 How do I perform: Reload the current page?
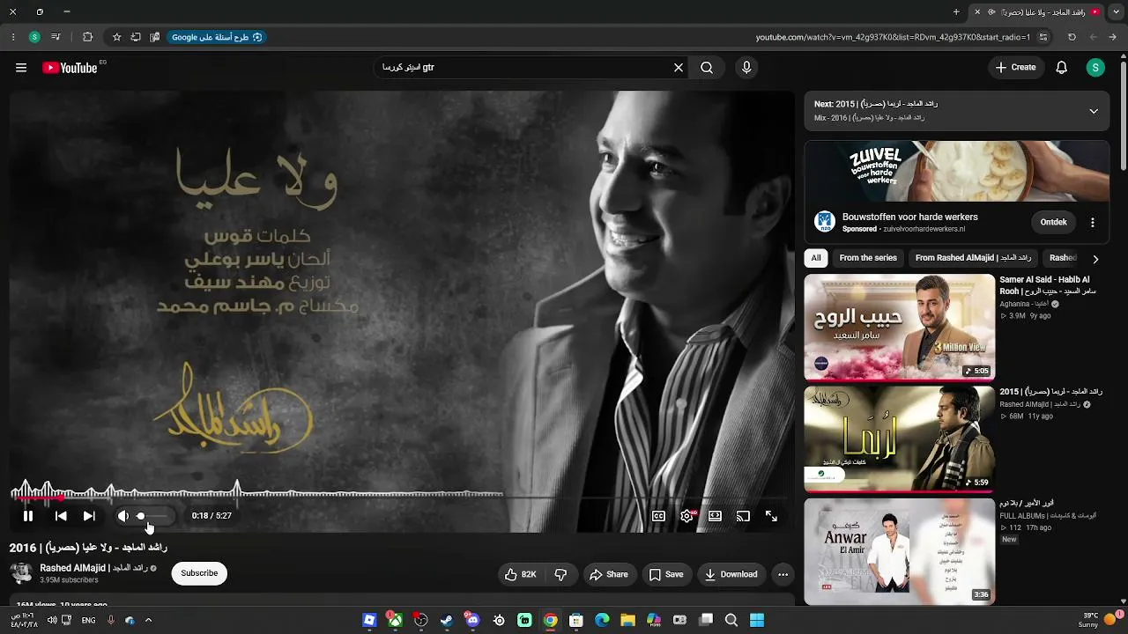[1072, 37]
